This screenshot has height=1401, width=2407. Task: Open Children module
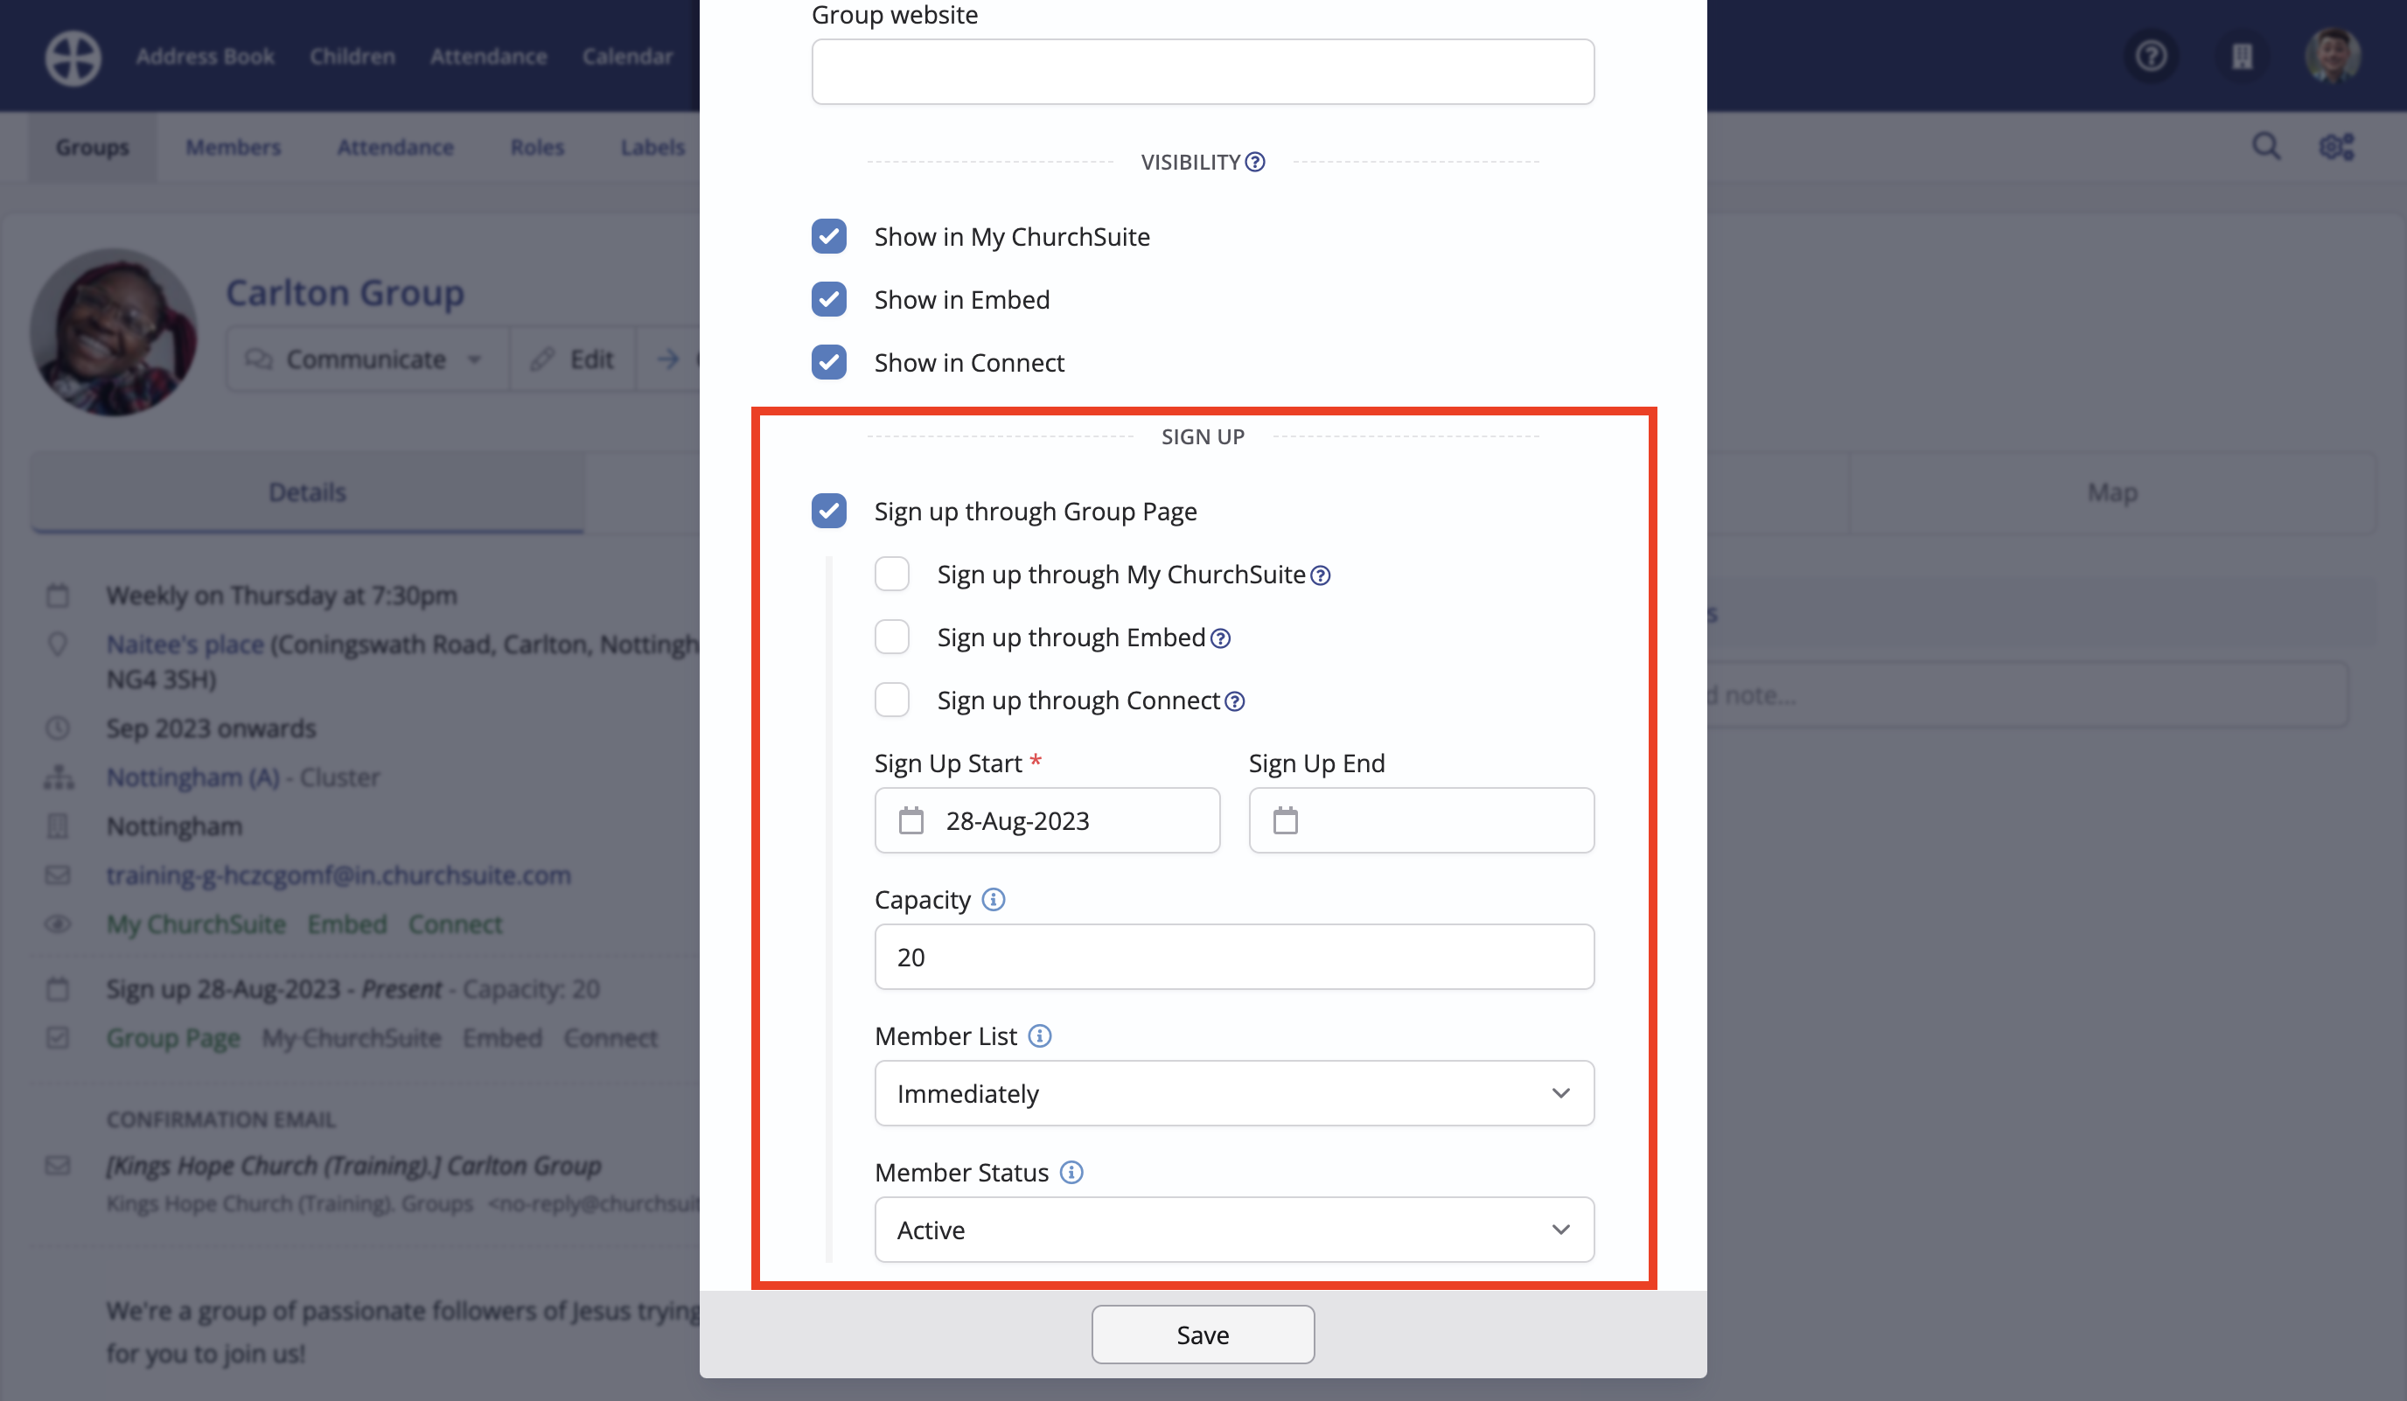[x=352, y=56]
